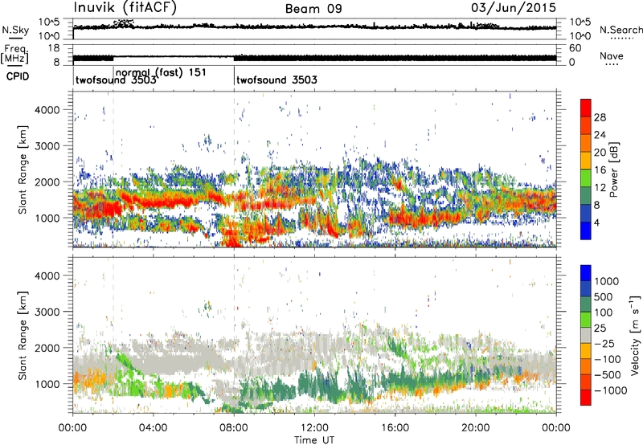Click the "08:00" time axis tick label
This screenshot has height=445, width=643.
(233, 428)
